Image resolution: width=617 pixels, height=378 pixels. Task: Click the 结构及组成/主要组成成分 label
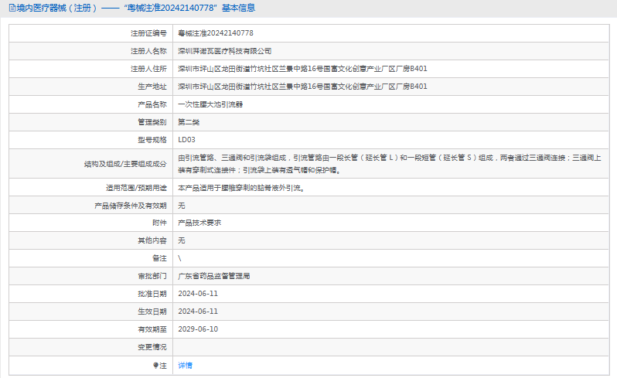tap(125, 164)
